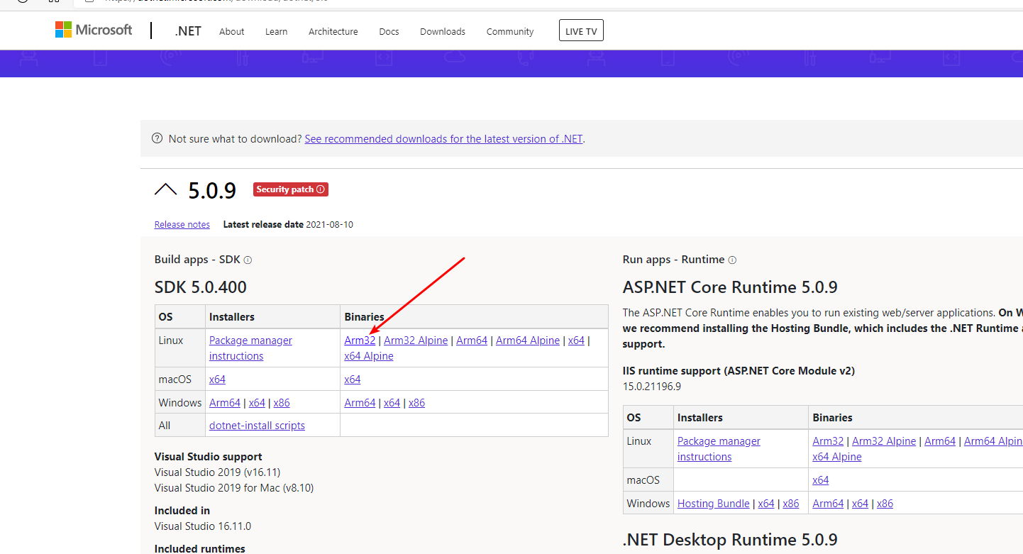Download ASP.NET Runtime Linux Arm64 binary

pos(940,441)
